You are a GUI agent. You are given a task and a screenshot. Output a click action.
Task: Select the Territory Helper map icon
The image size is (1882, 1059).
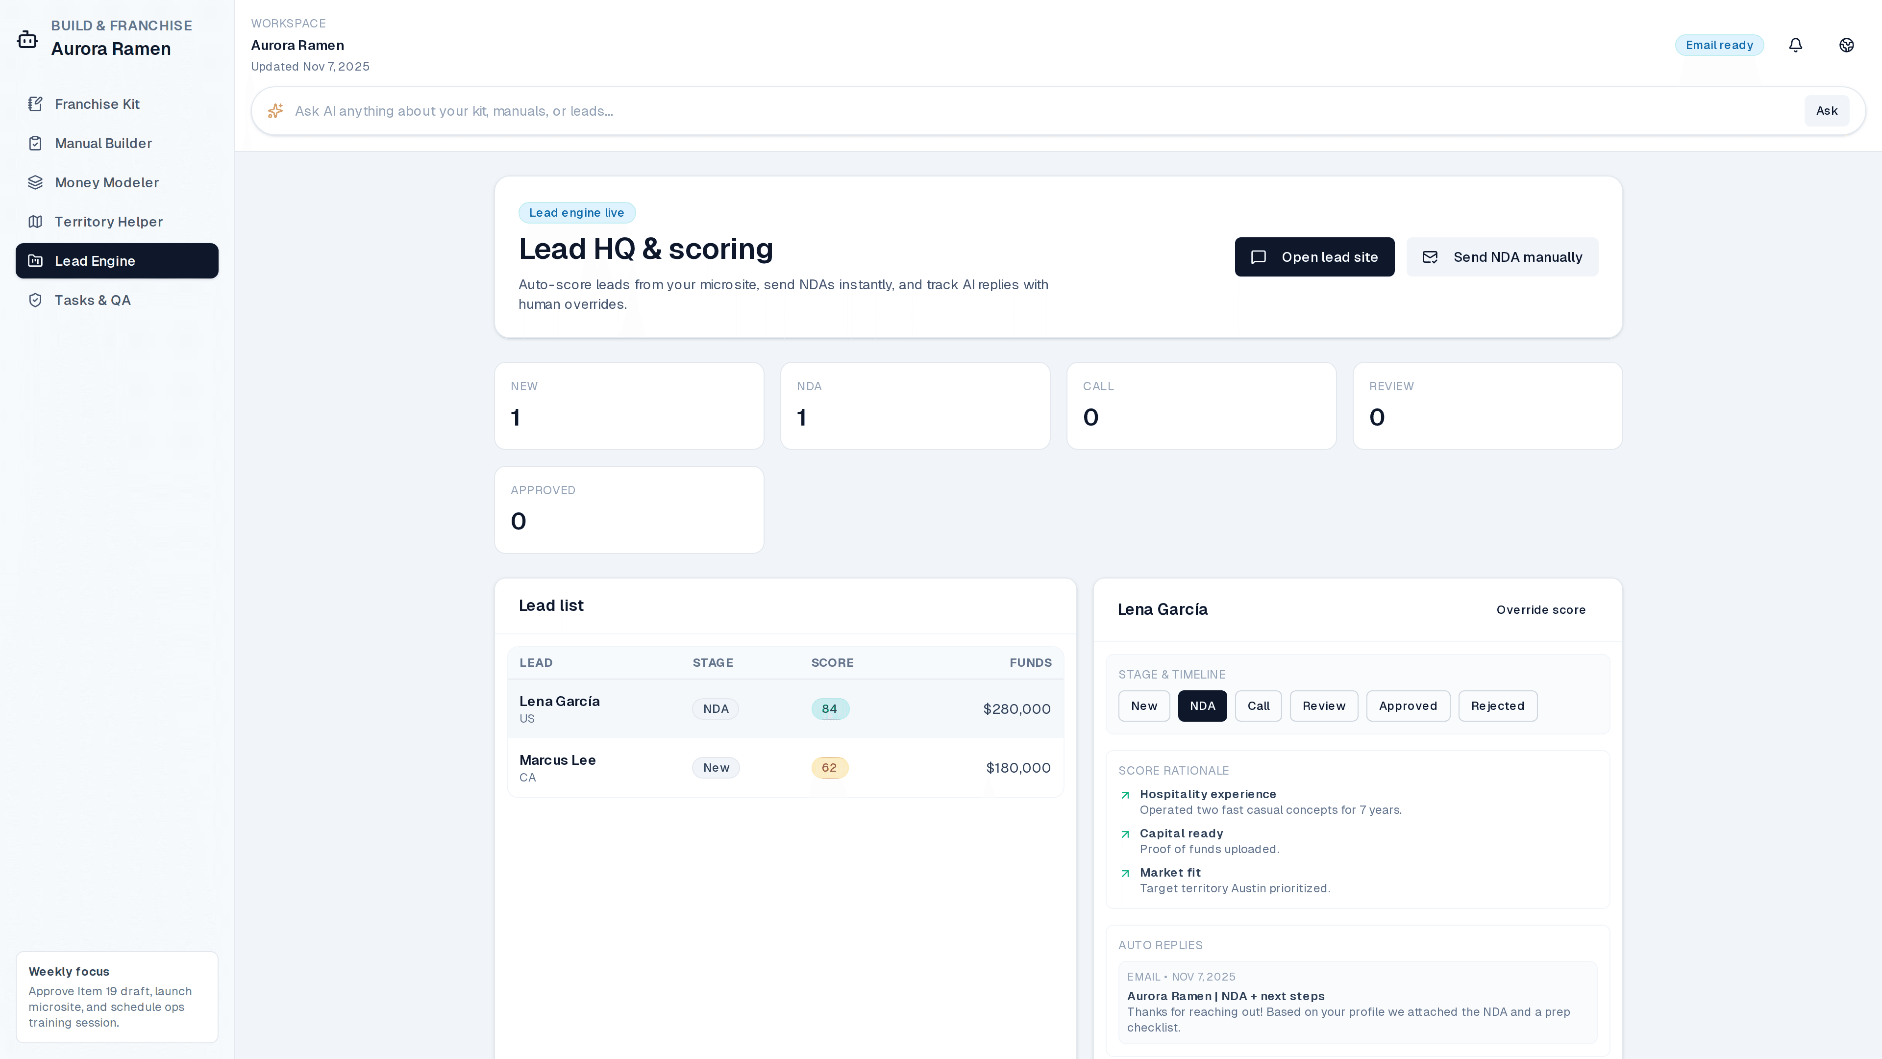36,222
